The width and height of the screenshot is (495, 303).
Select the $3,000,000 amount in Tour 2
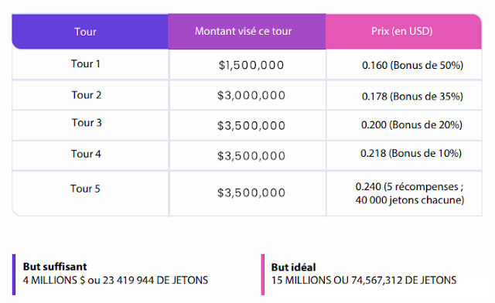tap(251, 95)
